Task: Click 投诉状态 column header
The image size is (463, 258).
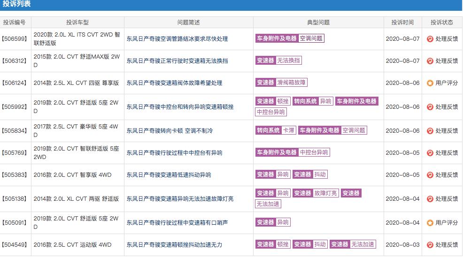Action: click(x=442, y=23)
